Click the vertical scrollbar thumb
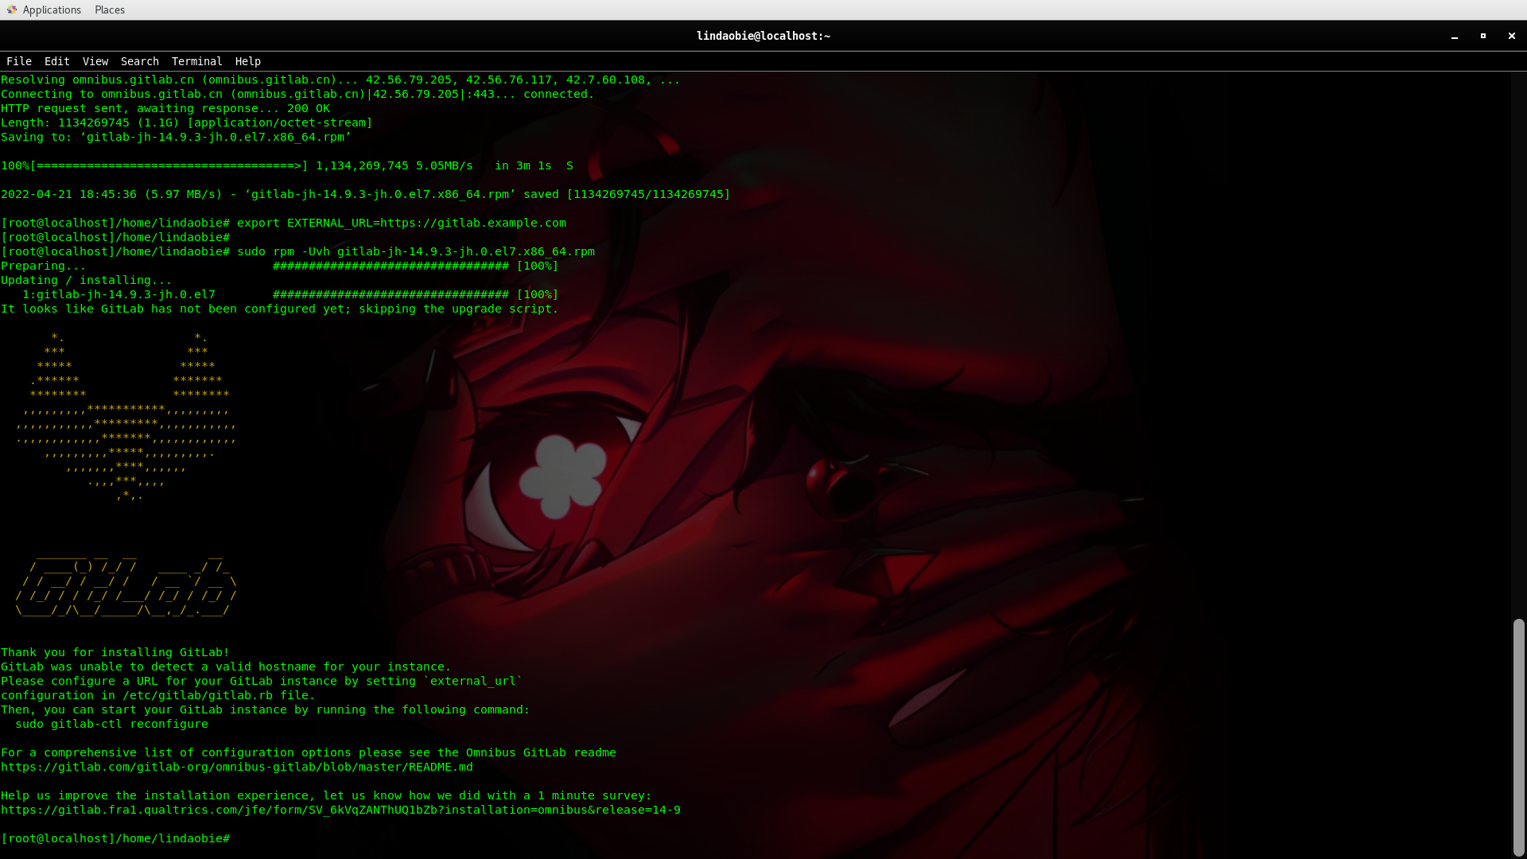 pos(1519,737)
